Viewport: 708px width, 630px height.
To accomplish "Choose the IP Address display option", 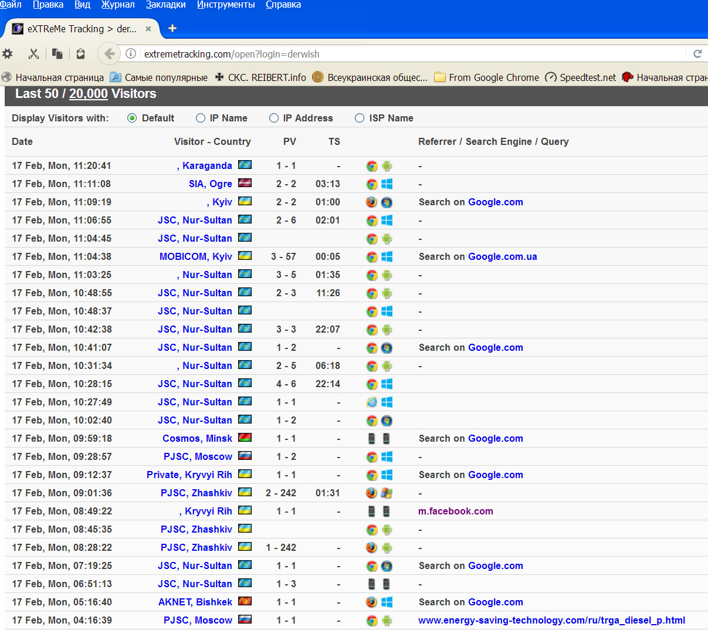I will click(x=274, y=118).
